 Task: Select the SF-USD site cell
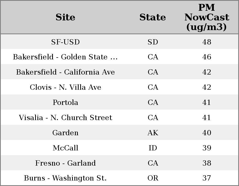pyautogui.click(x=65, y=42)
